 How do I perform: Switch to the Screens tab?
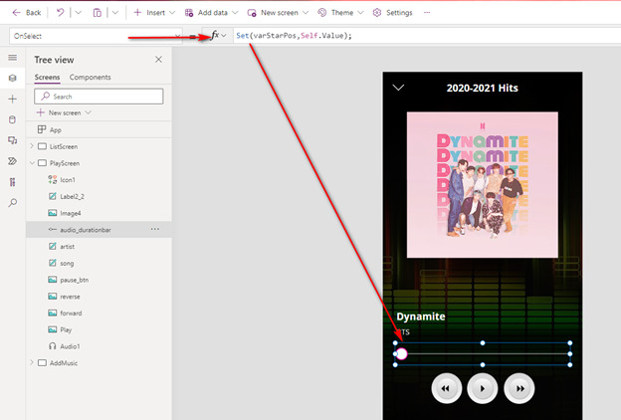pos(47,78)
